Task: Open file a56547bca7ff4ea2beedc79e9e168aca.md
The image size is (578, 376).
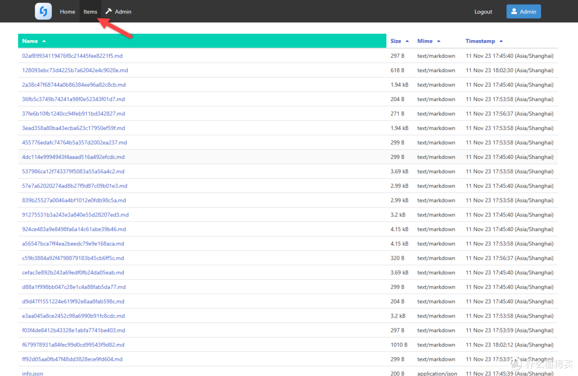Action: [73, 243]
